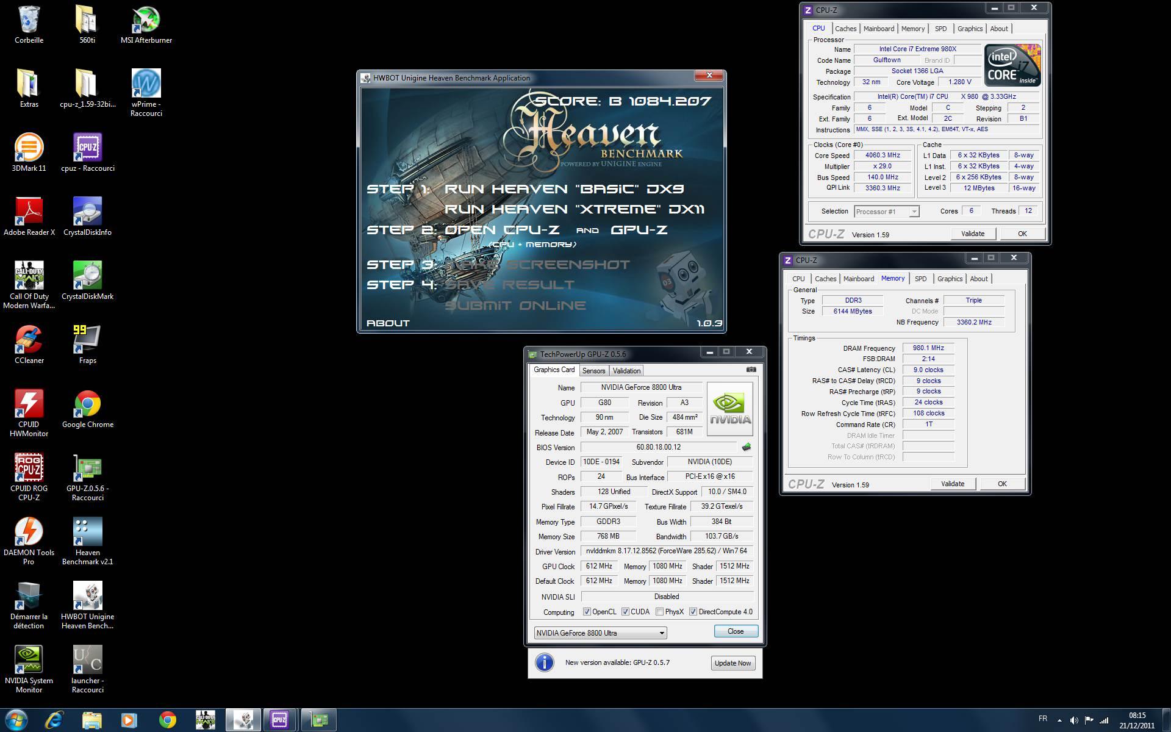Launch 3DMark 11 desktop icon

click(29, 152)
